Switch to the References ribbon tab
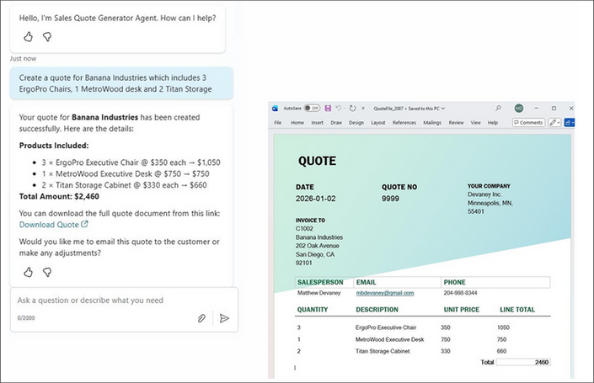Image resolution: width=594 pixels, height=383 pixels. 404,123
